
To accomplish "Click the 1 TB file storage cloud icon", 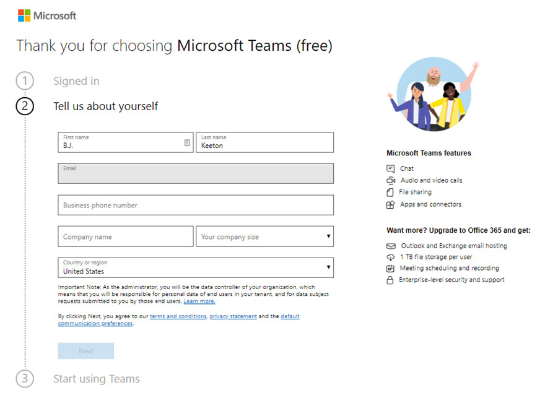I will pyautogui.click(x=390, y=257).
